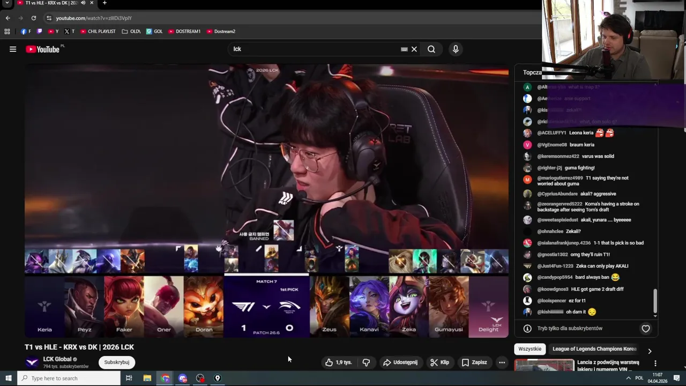This screenshot has width=686, height=386.
Task: Open the Topczat chat mode dropdown
Action: pos(533,72)
